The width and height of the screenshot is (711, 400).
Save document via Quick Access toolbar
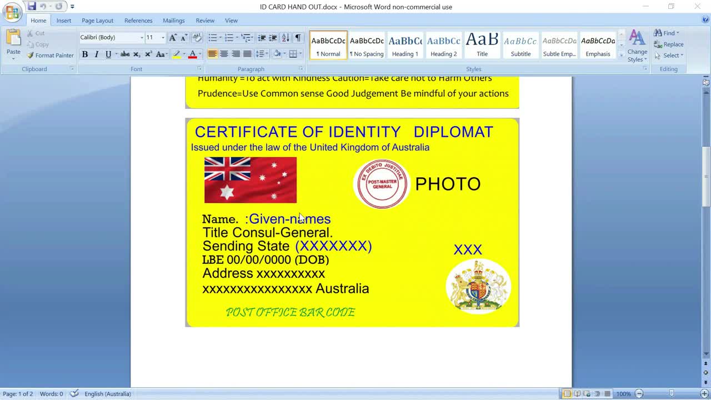(32, 7)
